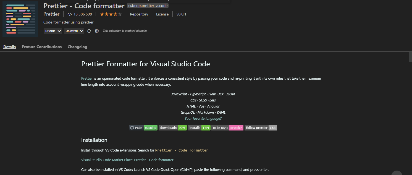Click the Prettier publisher name

coord(51,14)
